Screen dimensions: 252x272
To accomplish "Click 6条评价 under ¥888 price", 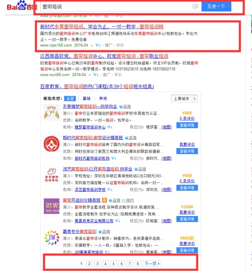I will (x=187, y=181).
